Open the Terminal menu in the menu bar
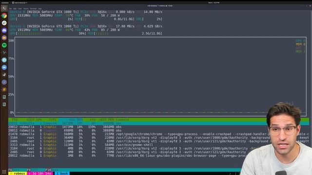Image resolution: width=312 pixels, height=175 pixels. point(33,9)
